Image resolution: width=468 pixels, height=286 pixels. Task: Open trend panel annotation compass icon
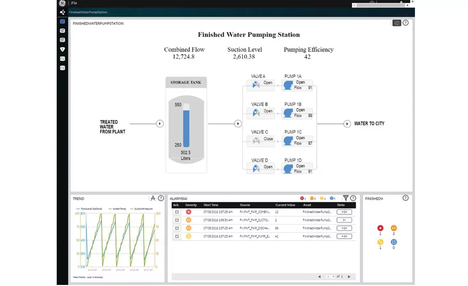(x=153, y=198)
